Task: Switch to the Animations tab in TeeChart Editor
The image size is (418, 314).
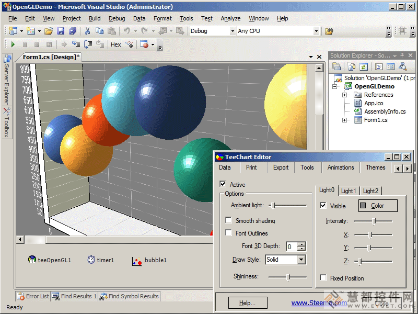Action: tap(341, 167)
